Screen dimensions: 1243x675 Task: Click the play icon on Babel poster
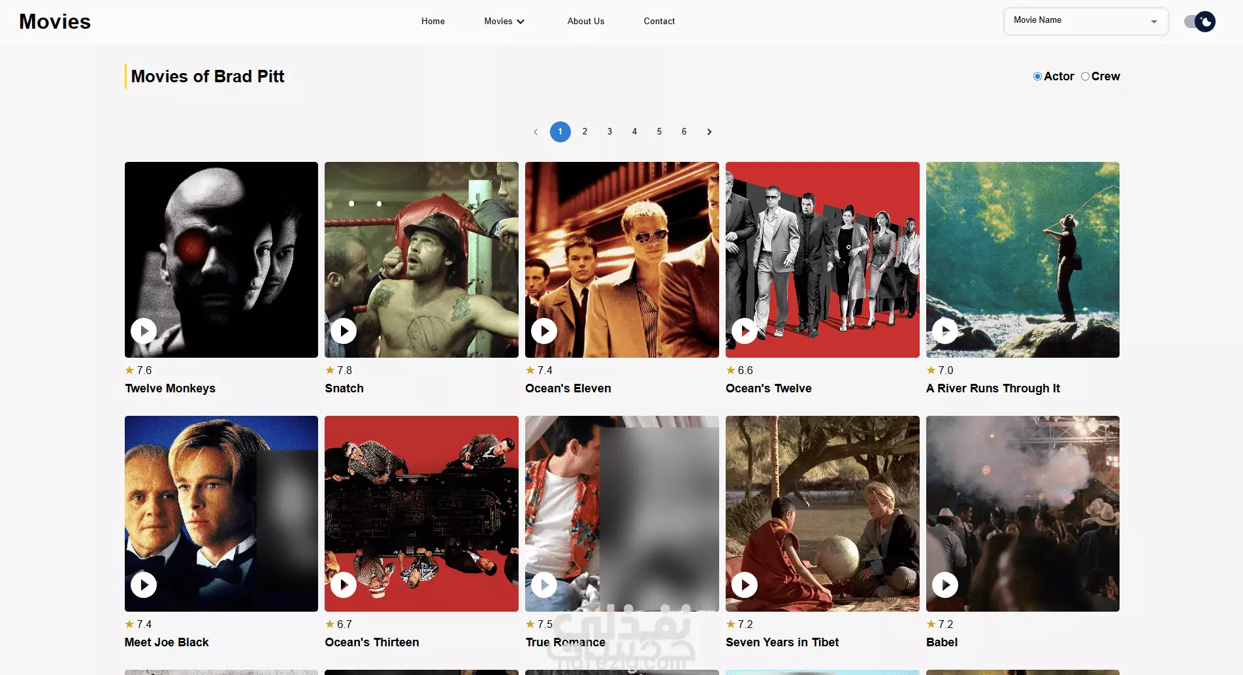click(x=945, y=585)
